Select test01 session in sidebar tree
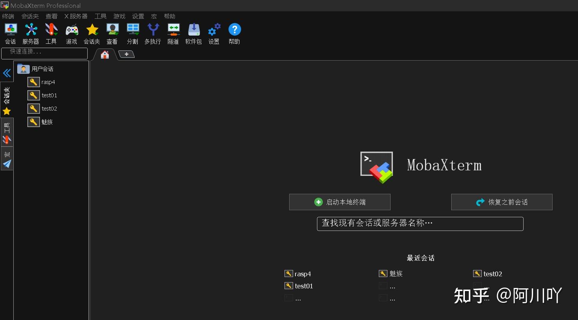The image size is (578, 320). point(43,95)
